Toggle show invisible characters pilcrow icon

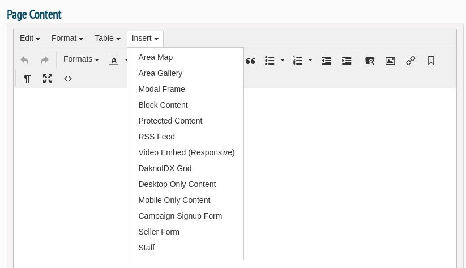coord(27,79)
